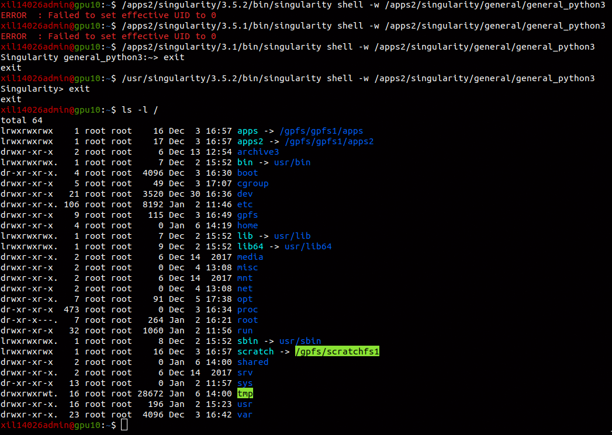Viewport: 612px width, 435px height.
Task: Place cursor at the blinking terminal cursor
Action: click(x=123, y=425)
